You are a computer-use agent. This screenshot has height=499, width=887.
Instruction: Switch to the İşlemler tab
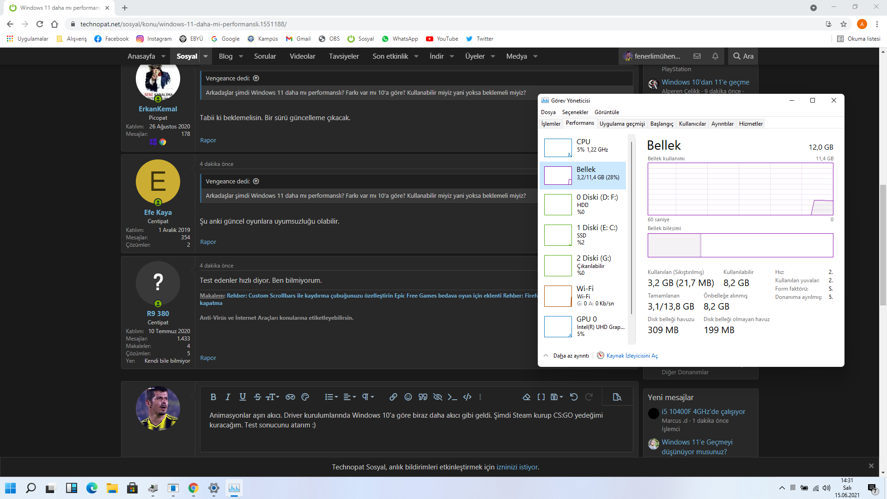click(x=551, y=124)
